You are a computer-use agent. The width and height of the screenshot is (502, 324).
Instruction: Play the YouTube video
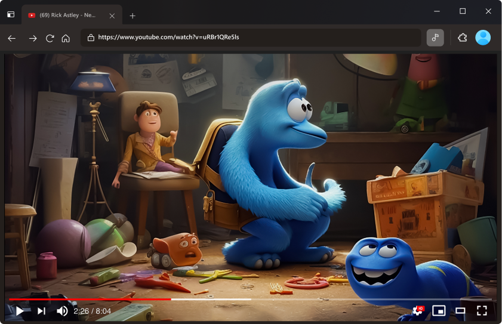[20, 311]
